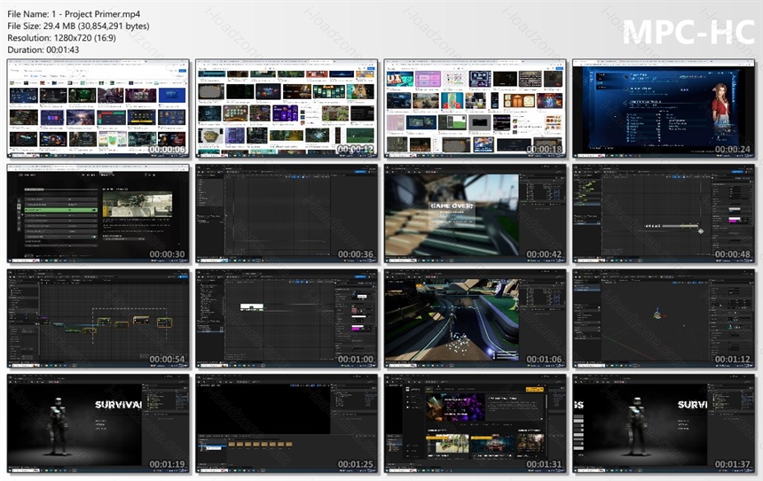Select the empty viewport frame at 00:01:12
763x481 pixels.
pyautogui.click(x=664, y=319)
